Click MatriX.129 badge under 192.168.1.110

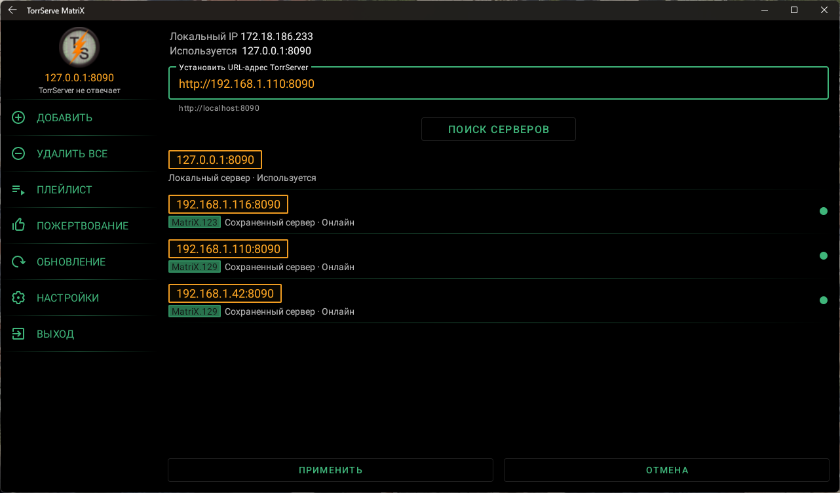[195, 267]
